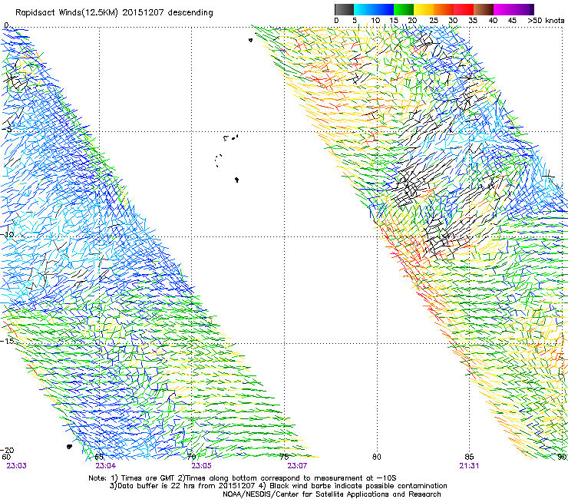
Task: Click the gray 0-5 knots legend swatch
Action: tap(344, 9)
